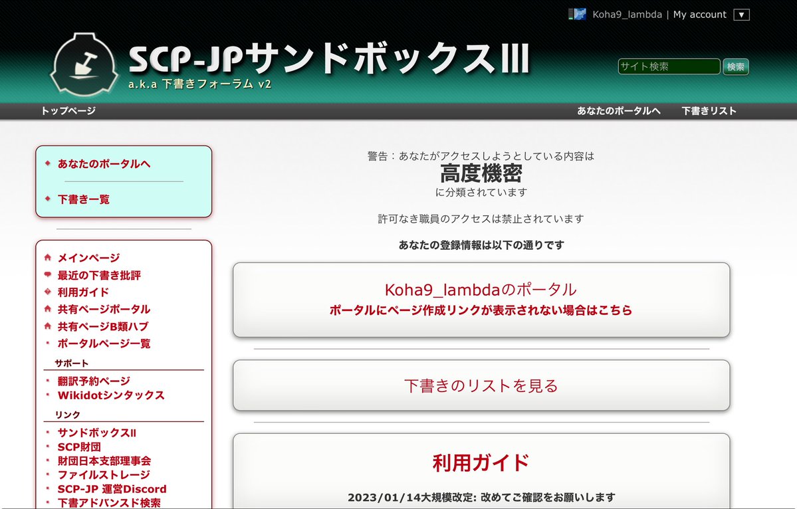Open 翻訳予約ページ sidebar link
The width and height of the screenshot is (797, 509).
click(94, 381)
